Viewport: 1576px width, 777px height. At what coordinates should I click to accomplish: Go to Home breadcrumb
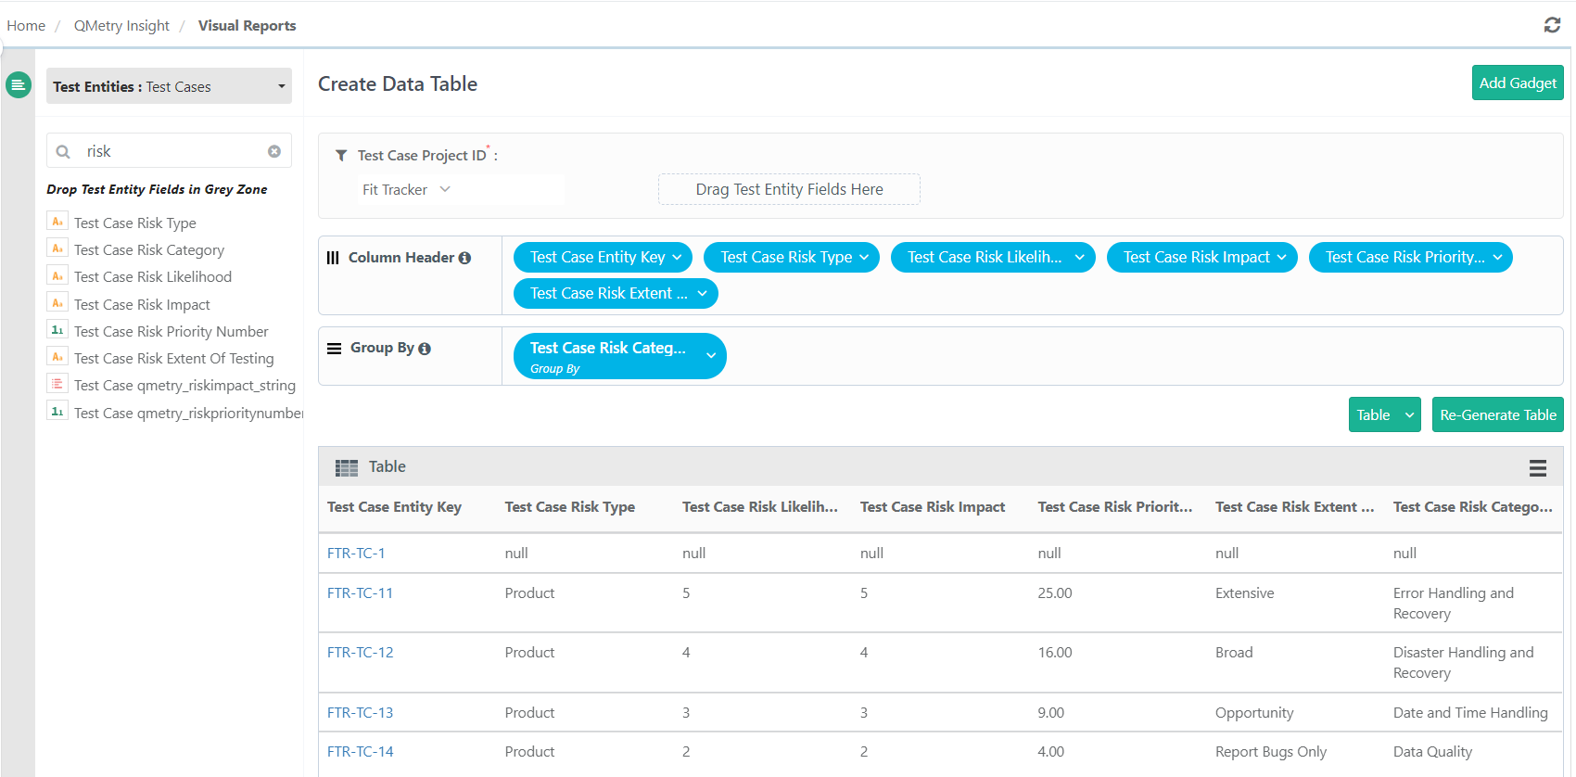point(26,26)
